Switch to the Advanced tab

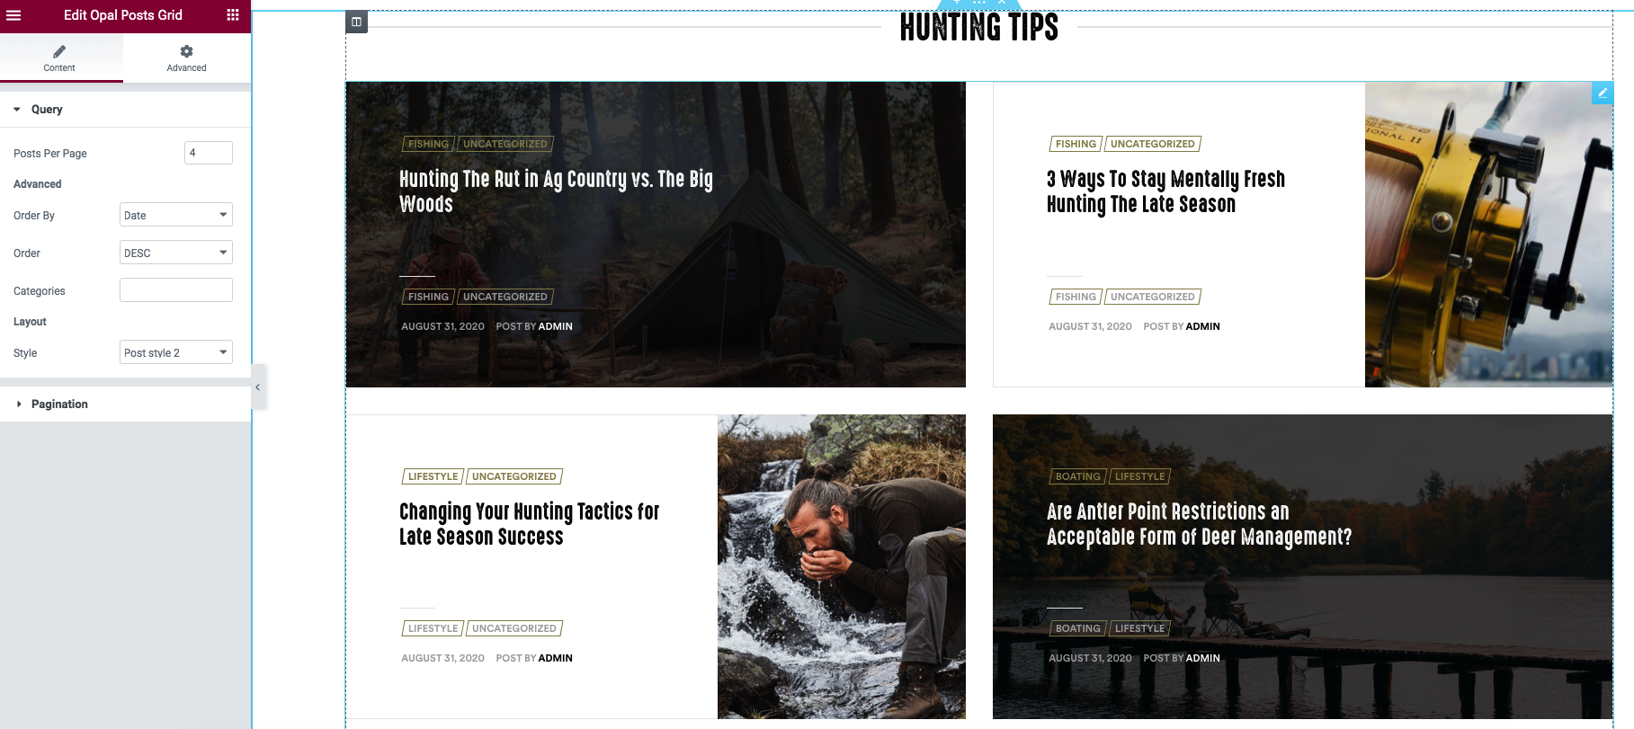[x=186, y=58]
